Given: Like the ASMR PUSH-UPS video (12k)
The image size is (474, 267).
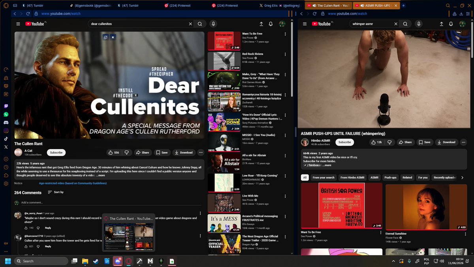Looking at the screenshot, I should [376, 142].
